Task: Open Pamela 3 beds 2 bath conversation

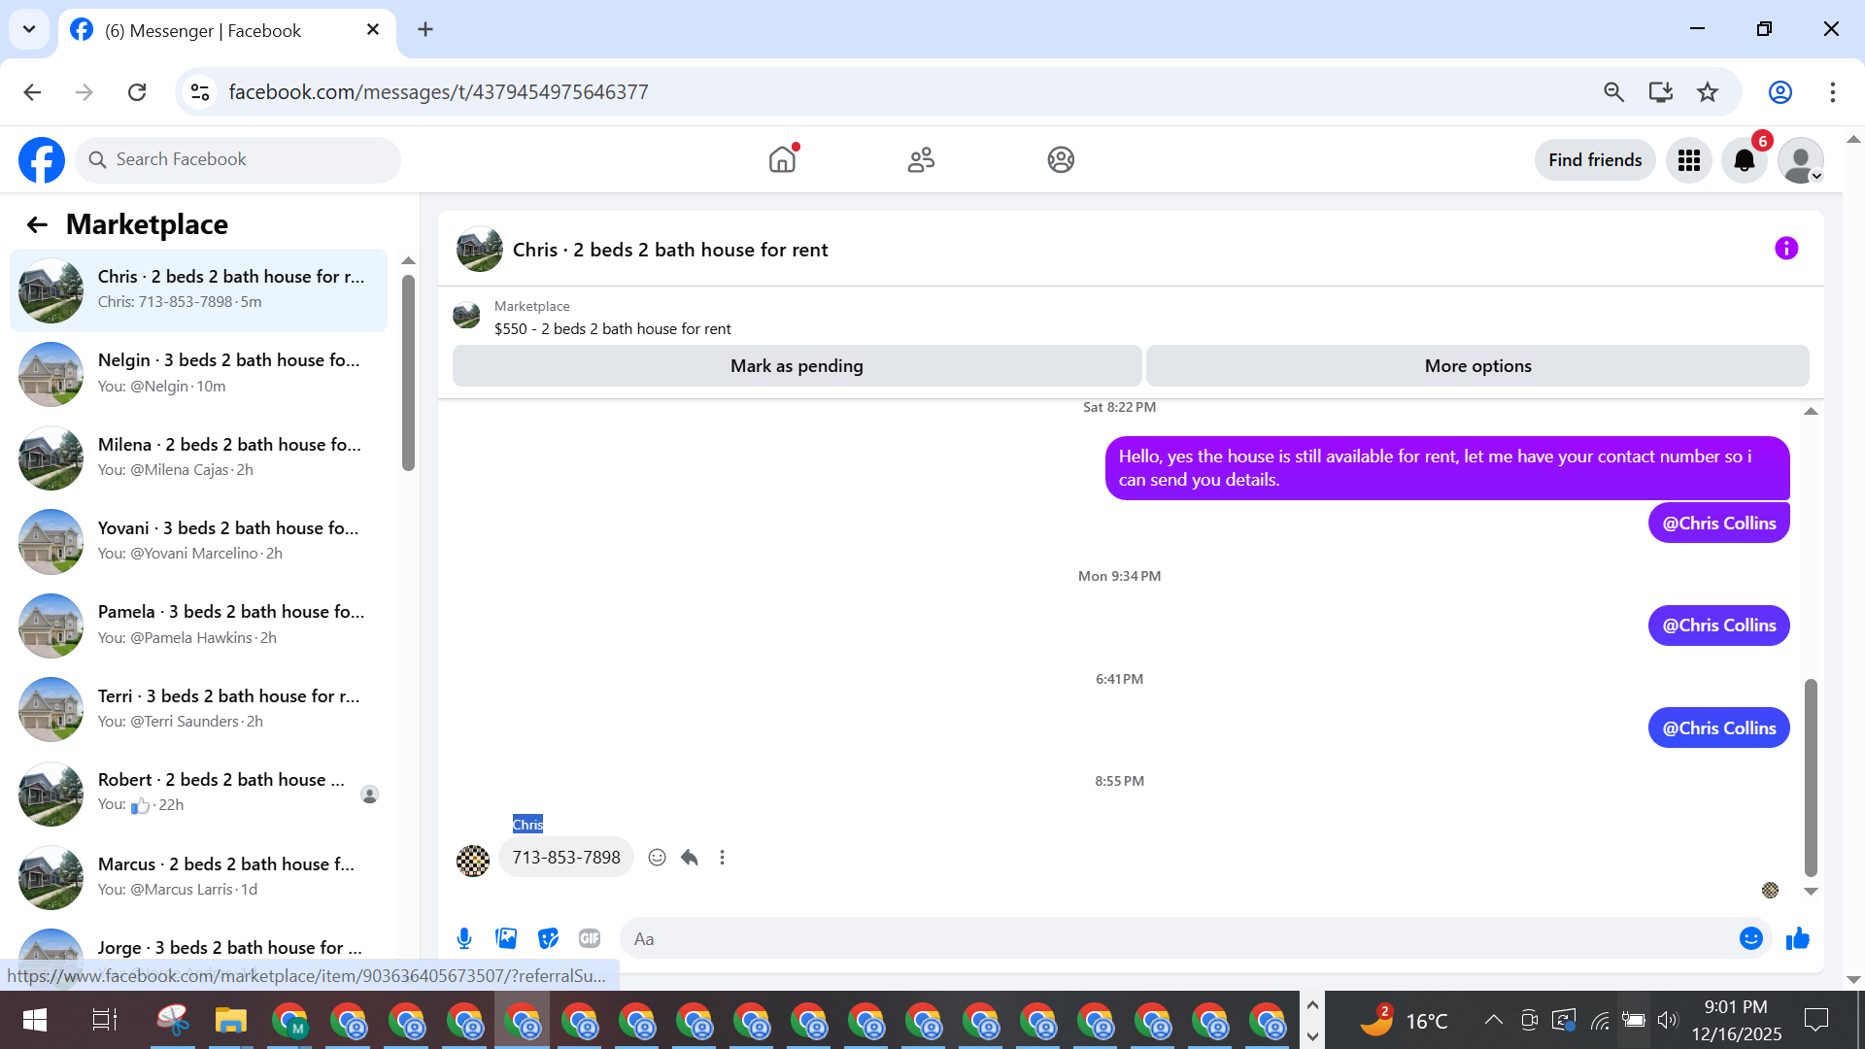Action: tap(198, 626)
